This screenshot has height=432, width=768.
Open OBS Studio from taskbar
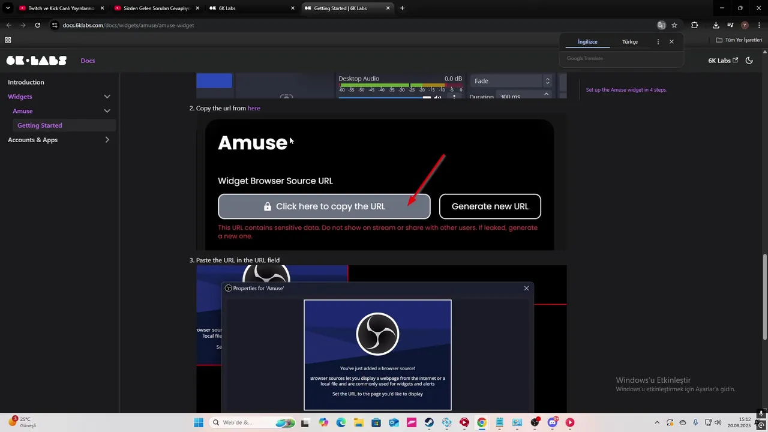coord(535,422)
